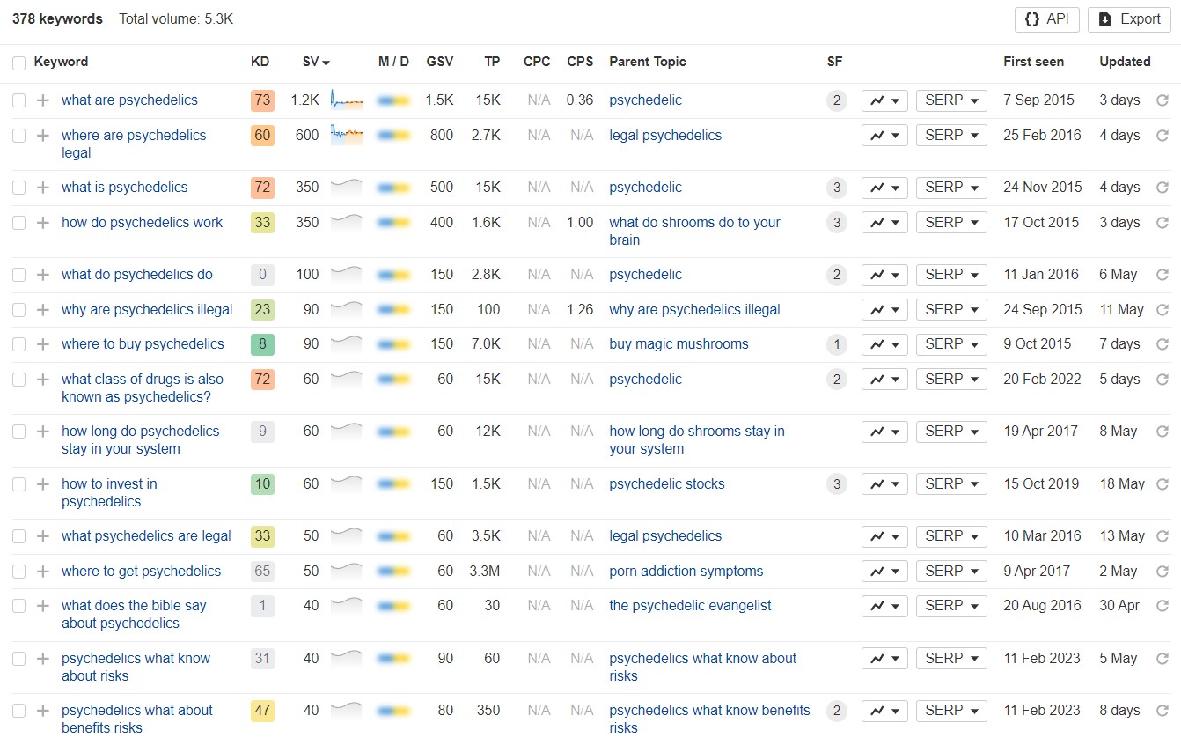Click the Export button
1181x738 pixels.
[1129, 19]
